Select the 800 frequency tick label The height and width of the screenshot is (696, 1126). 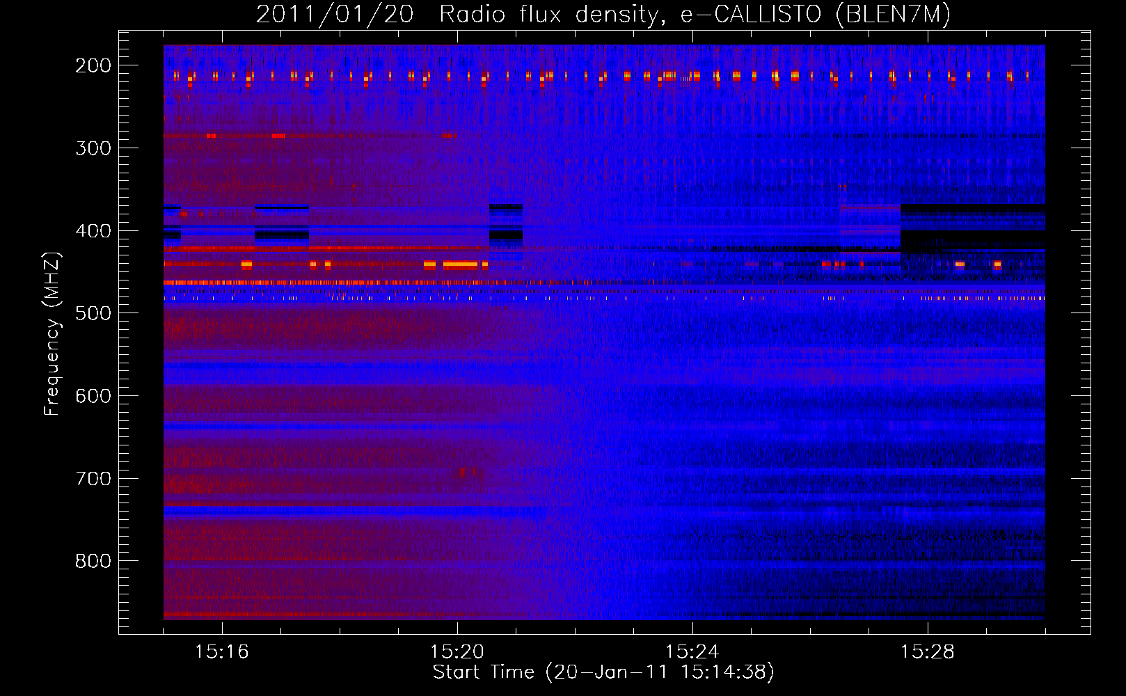[93, 562]
